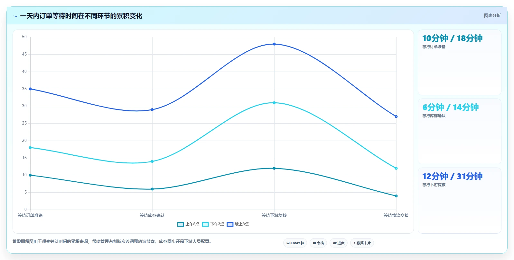Click the 晚上8点 data point at 等待库存确认
Image resolution: width=514 pixels, height=260 pixels.
[152, 110]
